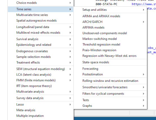The width and height of the screenshot is (156, 120).
Task: Open Multivariate time series submenu
Action: tap(40, 15)
